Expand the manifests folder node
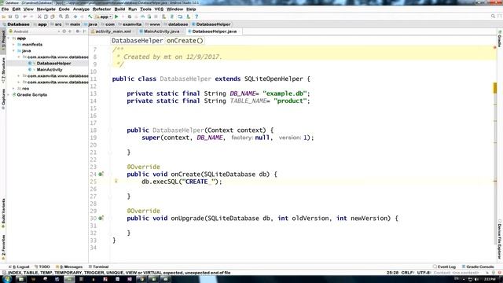 (x=14, y=45)
